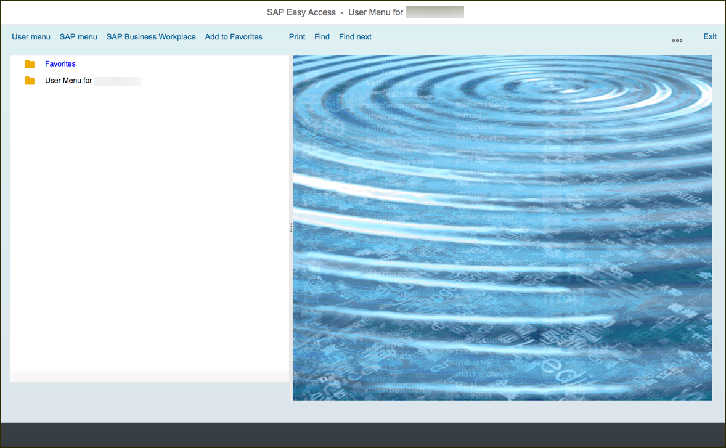Click the water ripple background image
This screenshot has width=726, height=448.
coord(502,228)
